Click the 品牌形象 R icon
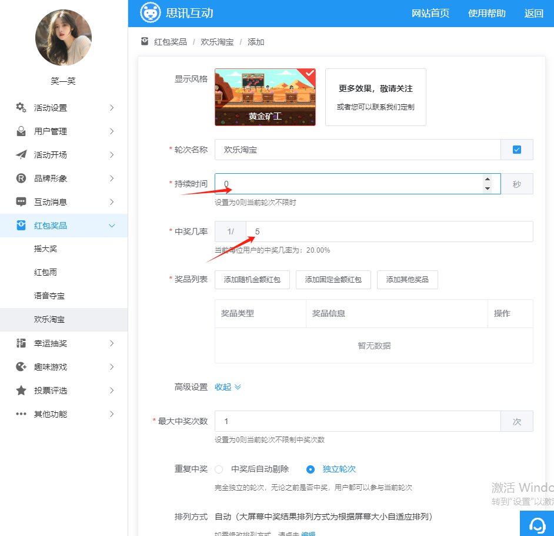The width and height of the screenshot is (554, 536). point(21,178)
